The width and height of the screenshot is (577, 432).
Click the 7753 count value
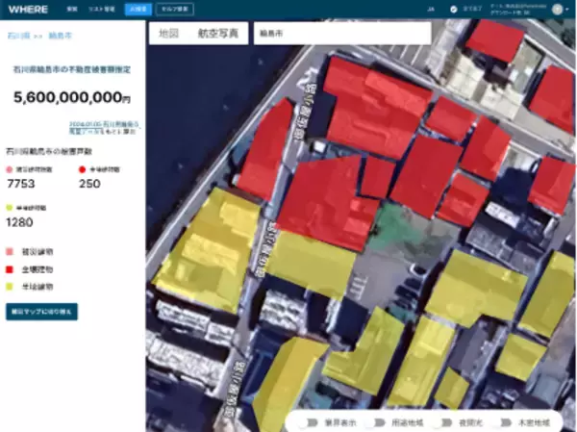pos(21,184)
